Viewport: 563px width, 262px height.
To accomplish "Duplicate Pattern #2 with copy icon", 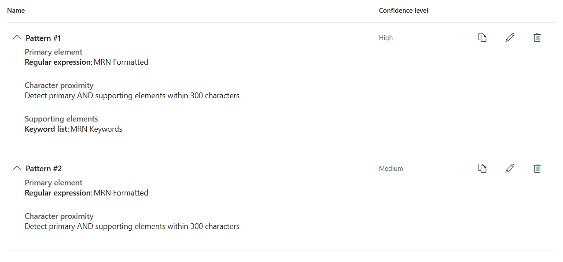I will coord(482,168).
